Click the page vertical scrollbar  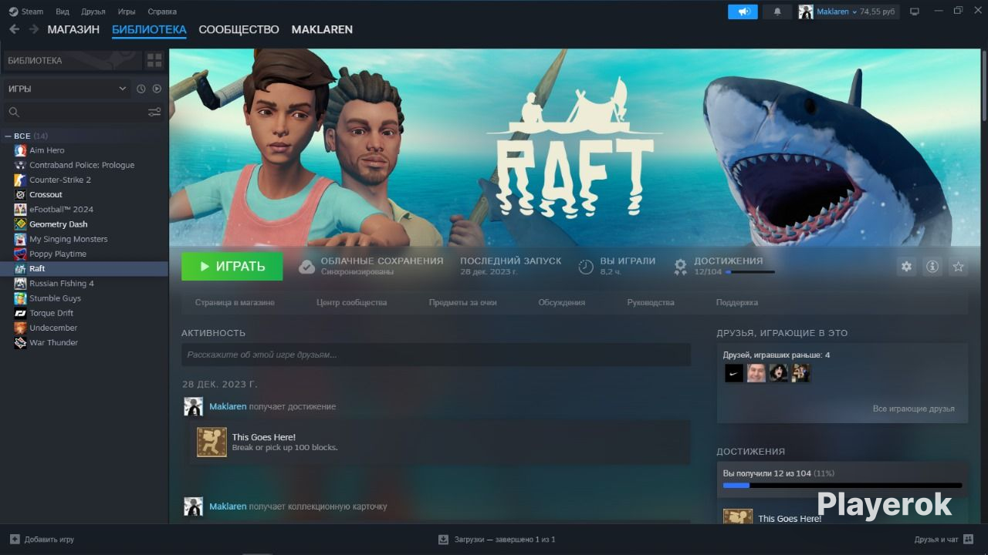984,85
